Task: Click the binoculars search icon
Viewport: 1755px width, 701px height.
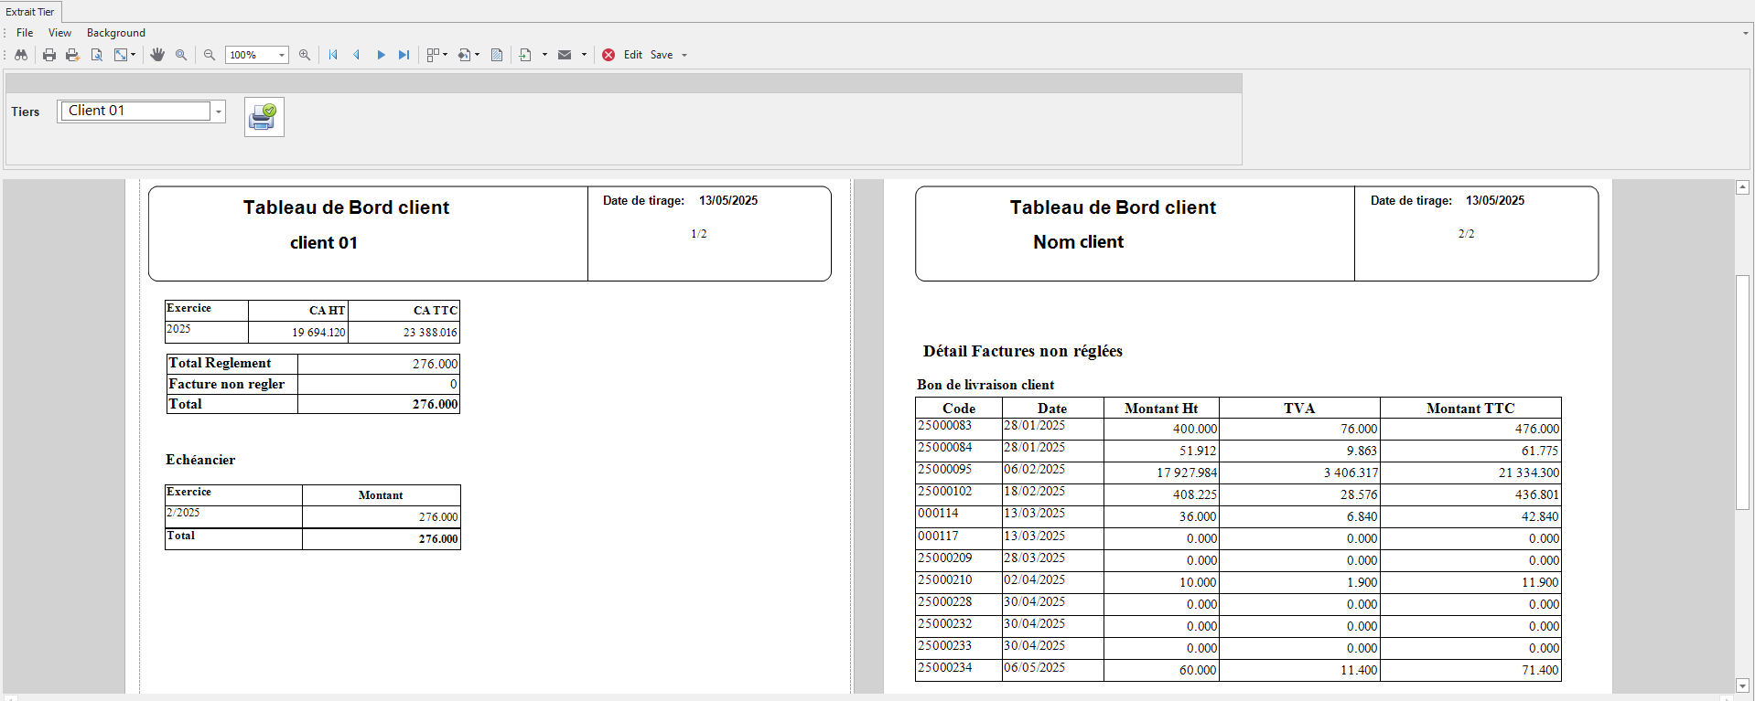Action: click(x=20, y=55)
